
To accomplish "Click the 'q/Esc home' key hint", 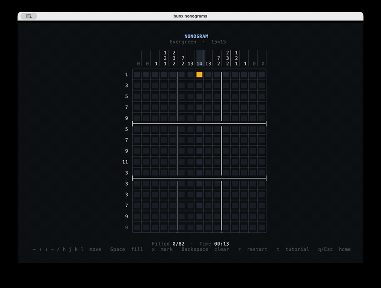I will pos(334,249).
